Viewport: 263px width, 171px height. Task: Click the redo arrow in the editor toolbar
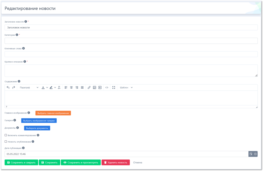[x=14, y=88]
